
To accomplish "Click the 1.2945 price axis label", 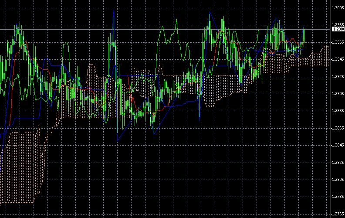I will [338, 59].
